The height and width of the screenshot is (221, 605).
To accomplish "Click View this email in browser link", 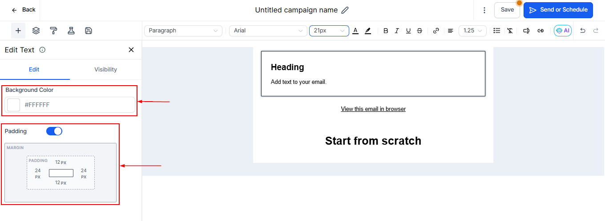I will click(373, 109).
